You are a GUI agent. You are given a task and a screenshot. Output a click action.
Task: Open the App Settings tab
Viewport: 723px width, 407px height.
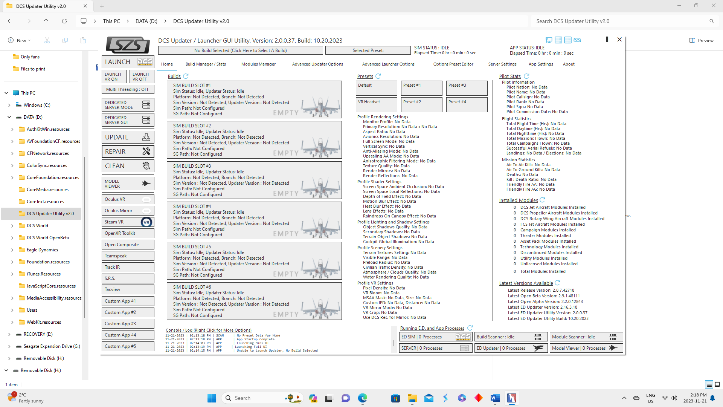[541, 64]
